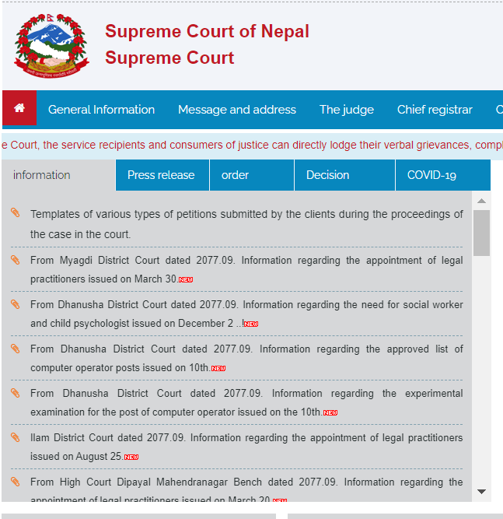The width and height of the screenshot is (503, 519).
Task: Open the Message and address menu
Action: click(x=237, y=110)
